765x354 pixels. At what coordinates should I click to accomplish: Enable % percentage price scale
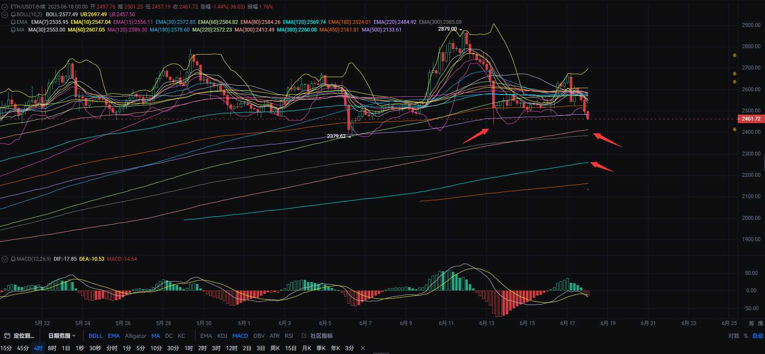(x=746, y=336)
